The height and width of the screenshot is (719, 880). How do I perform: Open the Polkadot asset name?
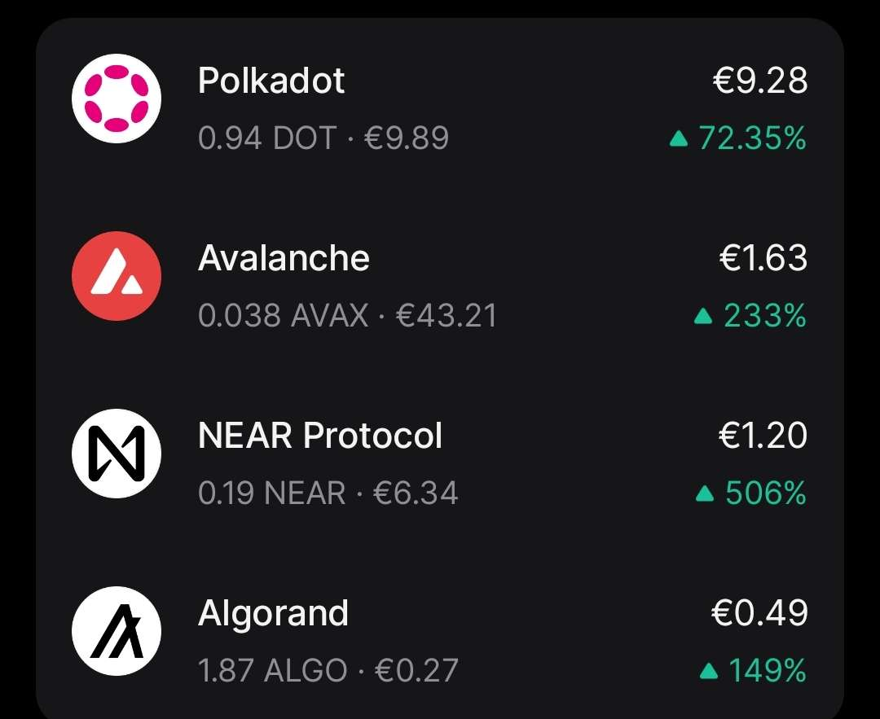click(271, 80)
